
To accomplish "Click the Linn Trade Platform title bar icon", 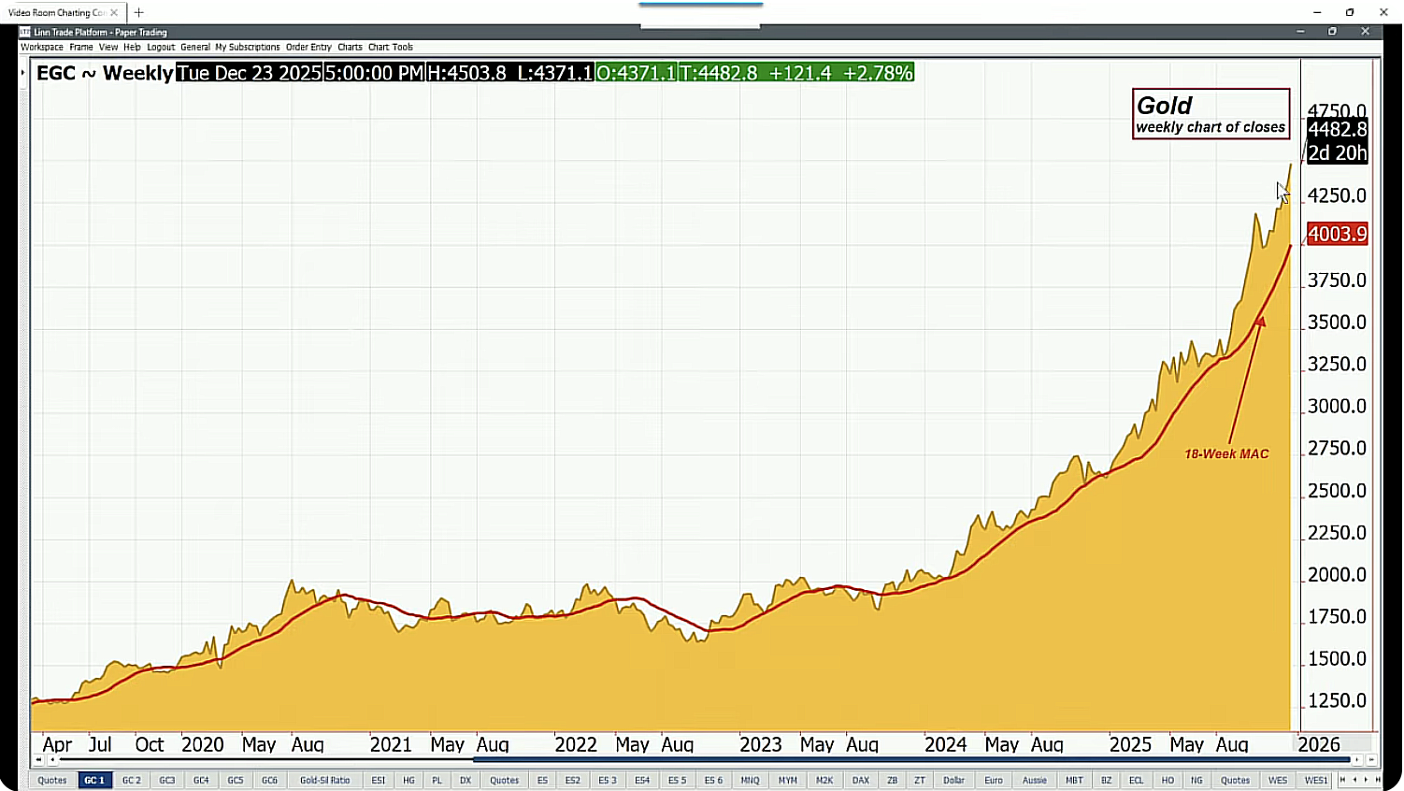I will click(x=25, y=32).
